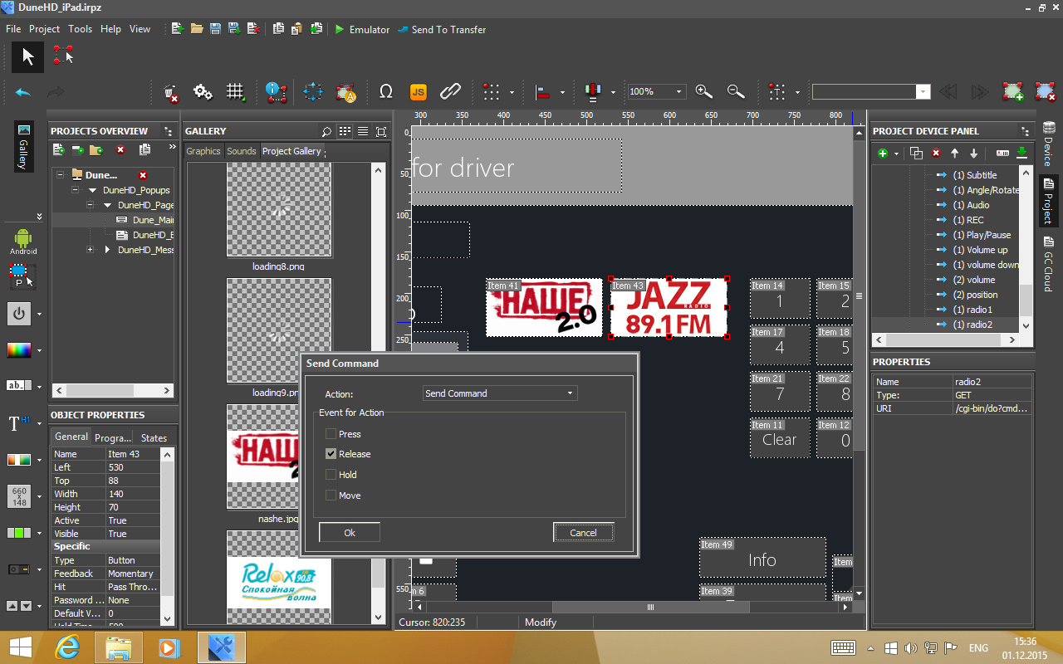1063x664 pixels.
Task: Select the red-handled marquee selection tool
Action: coord(63,56)
